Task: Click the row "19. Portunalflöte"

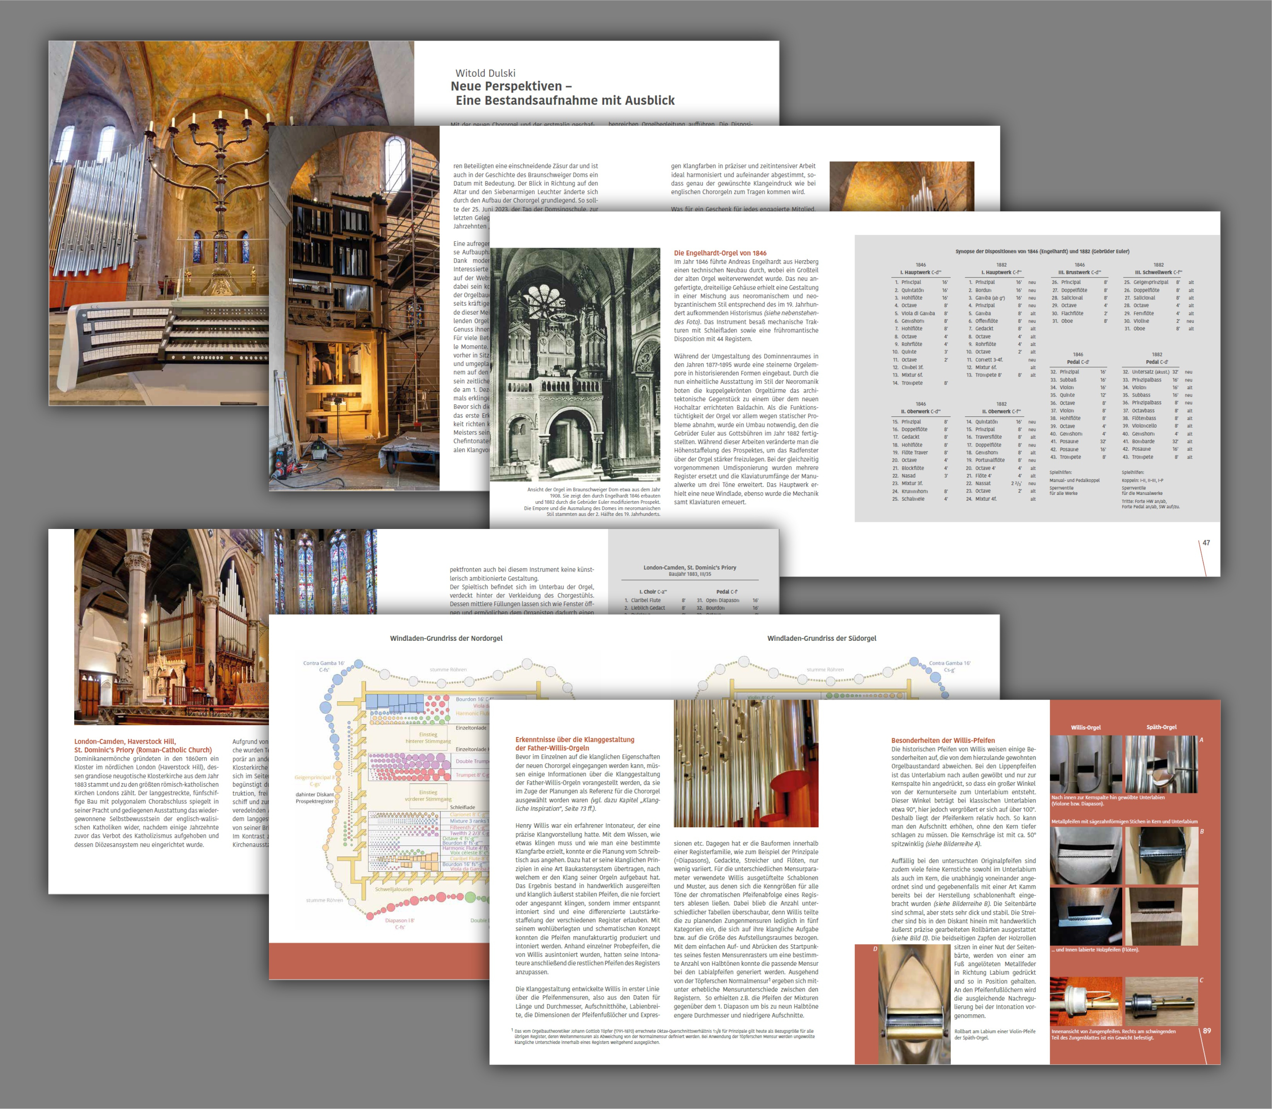Action: [x=1001, y=460]
